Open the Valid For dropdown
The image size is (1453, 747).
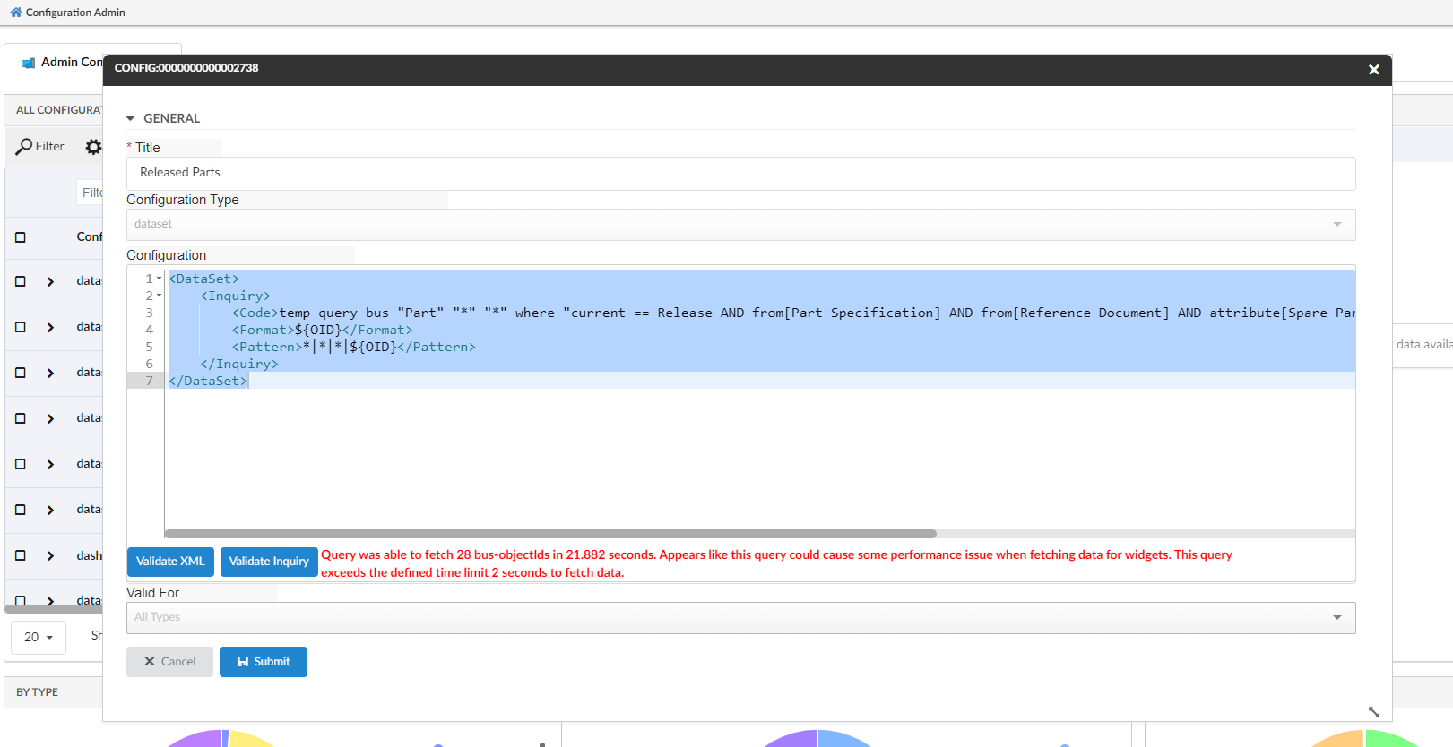point(740,617)
